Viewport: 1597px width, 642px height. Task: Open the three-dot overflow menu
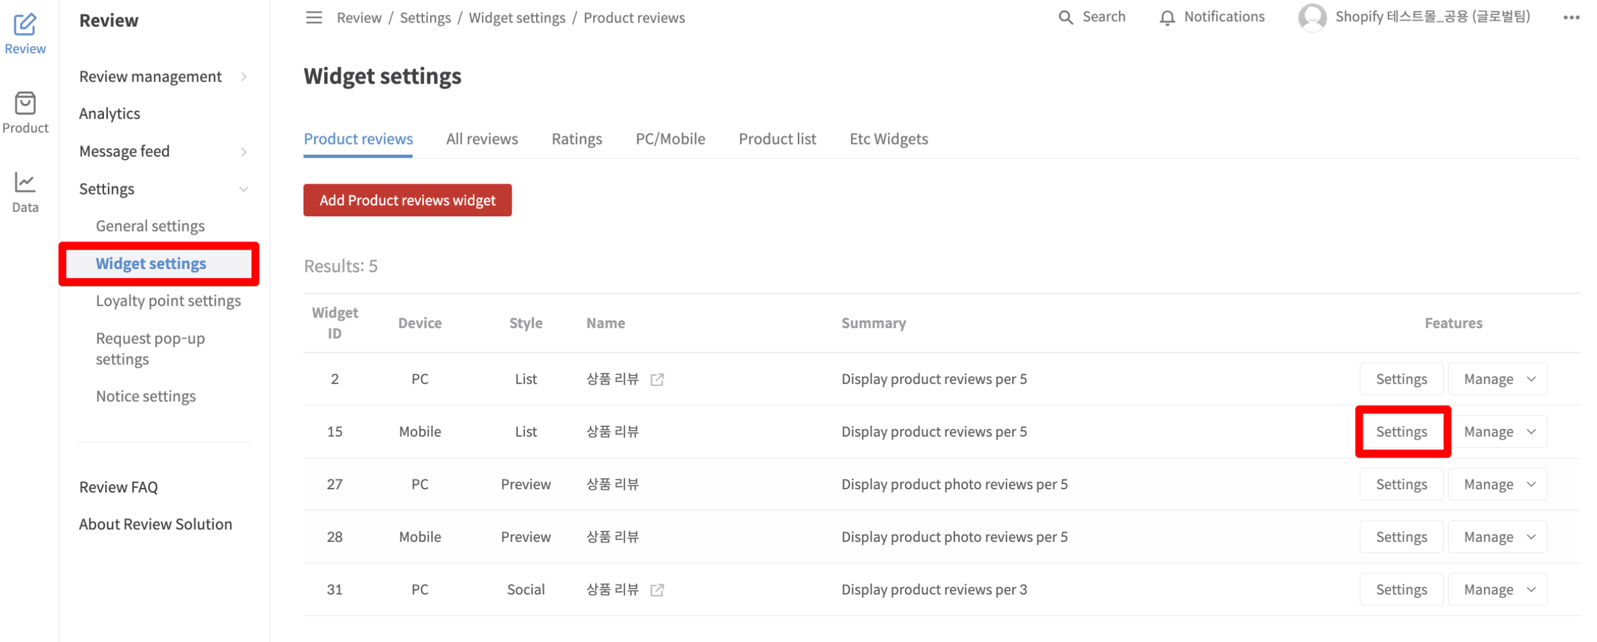(x=1571, y=17)
